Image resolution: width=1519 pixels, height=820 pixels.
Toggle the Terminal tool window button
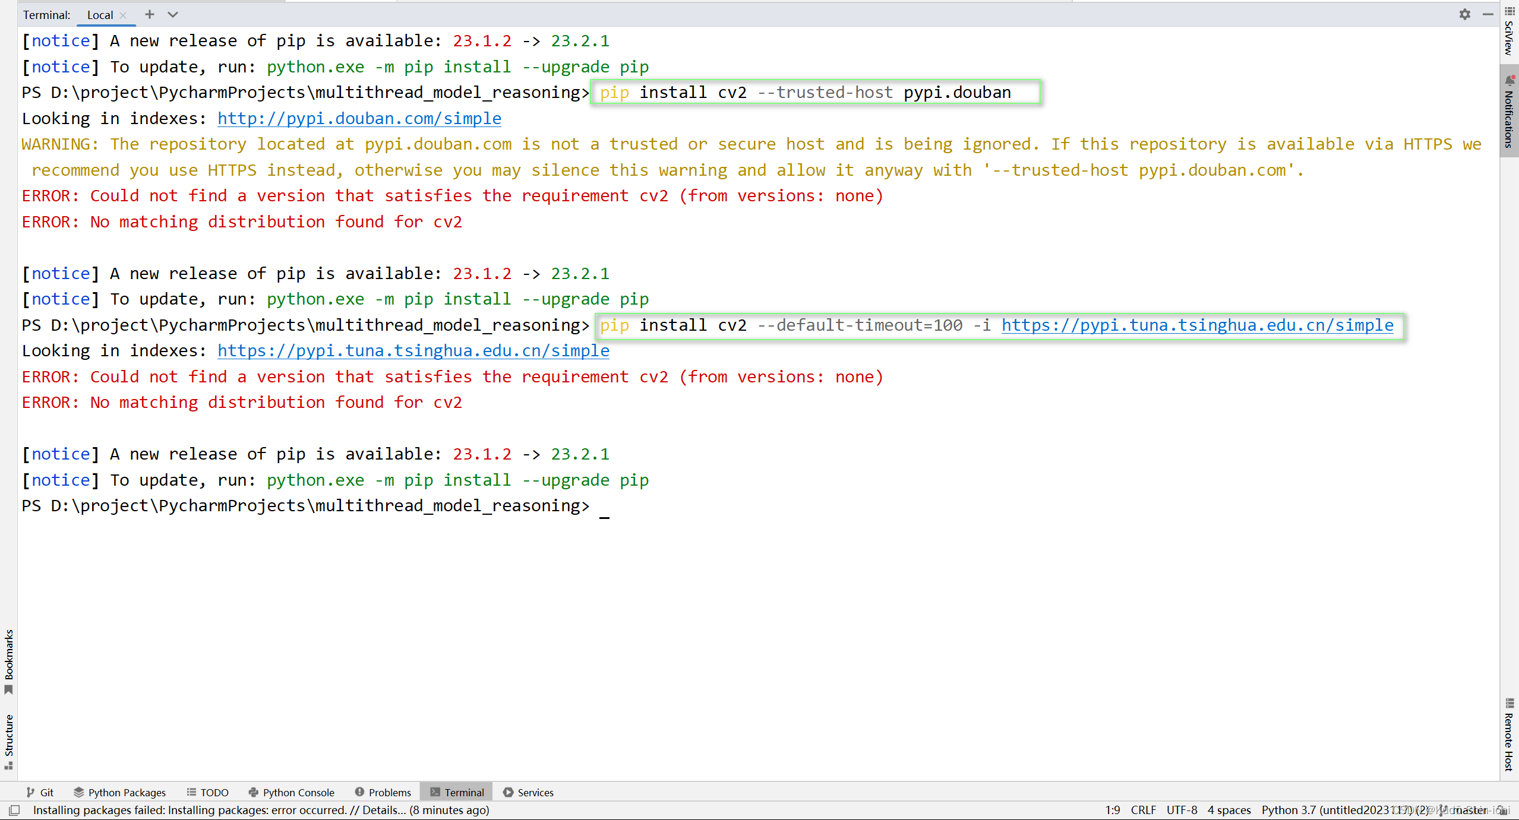(456, 792)
